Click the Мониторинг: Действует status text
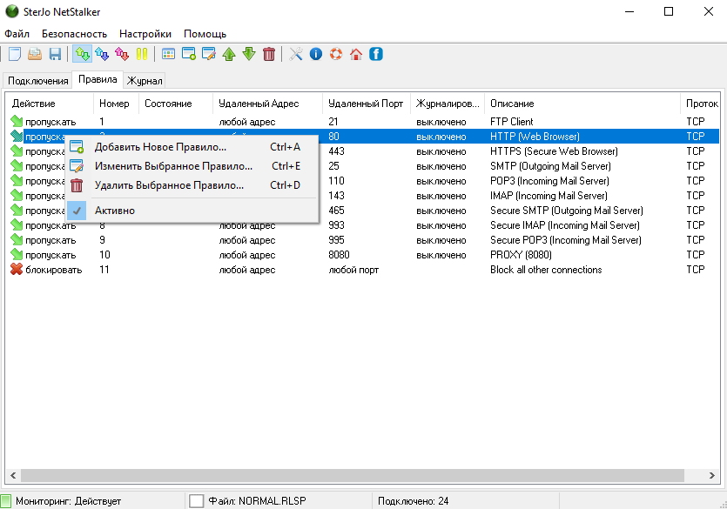The width and height of the screenshot is (727, 509). [x=68, y=500]
